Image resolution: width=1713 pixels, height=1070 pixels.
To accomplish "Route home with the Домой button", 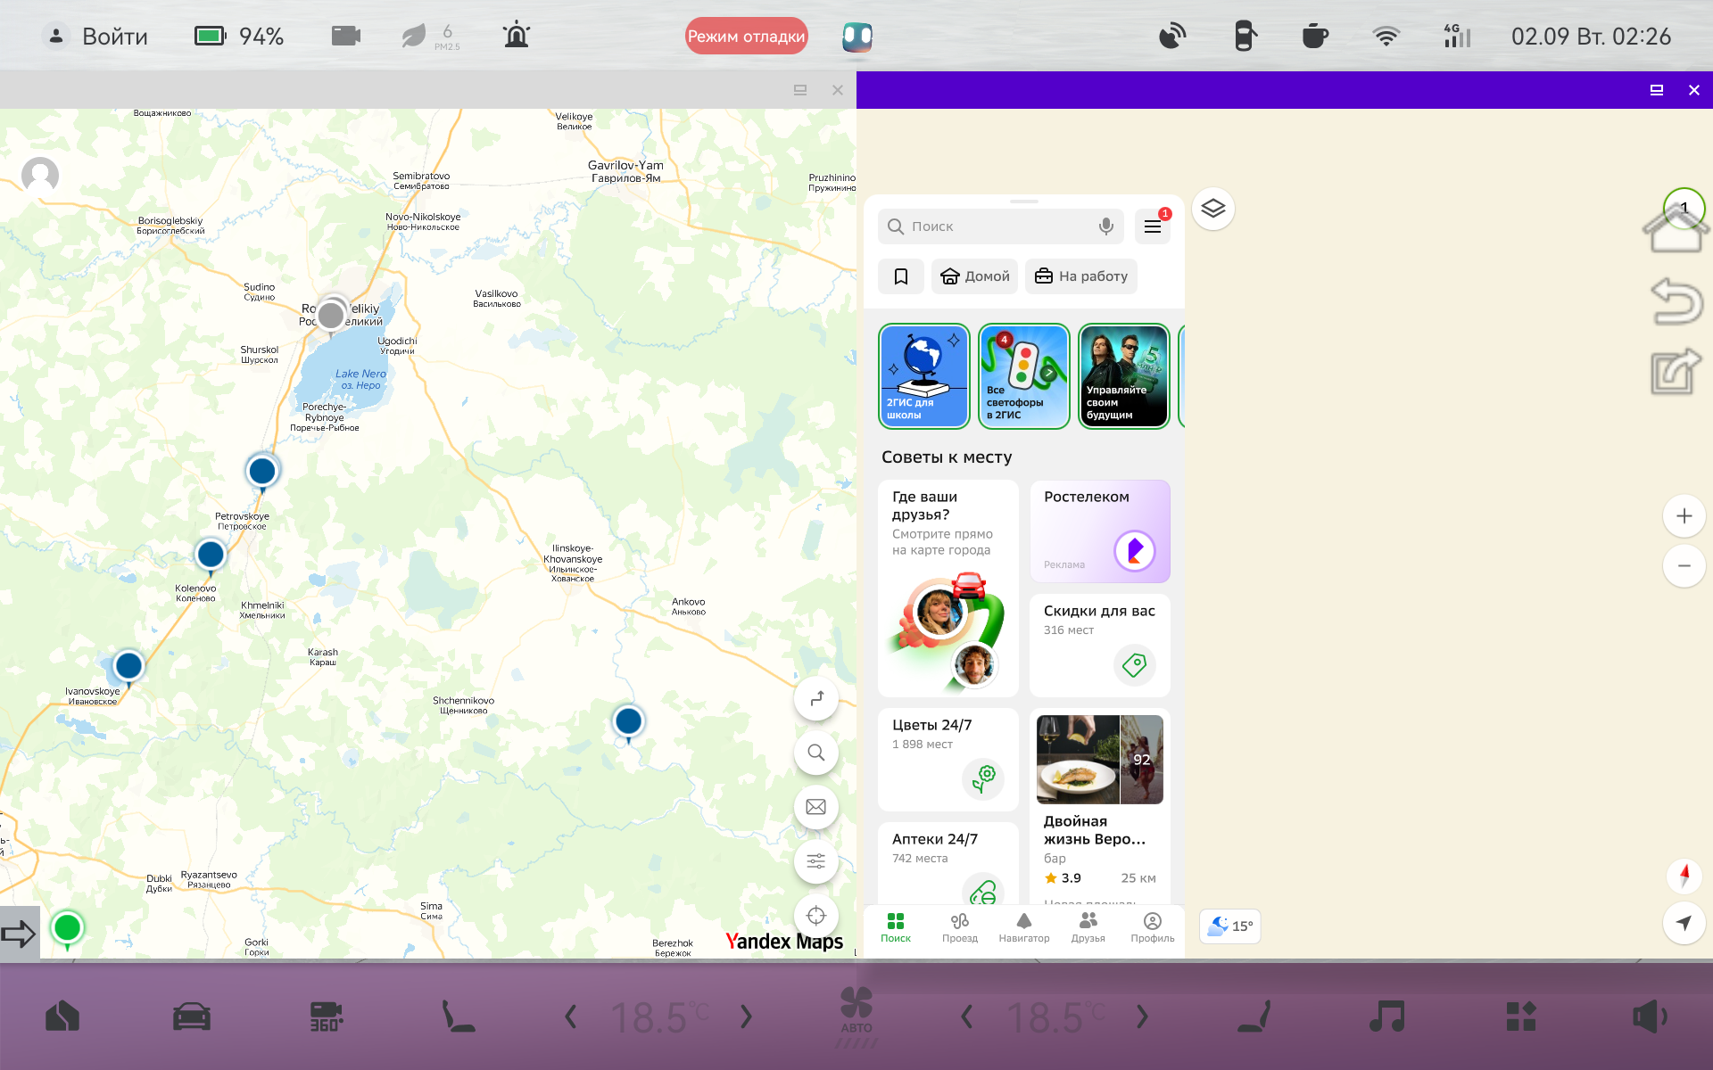I will 975,276.
